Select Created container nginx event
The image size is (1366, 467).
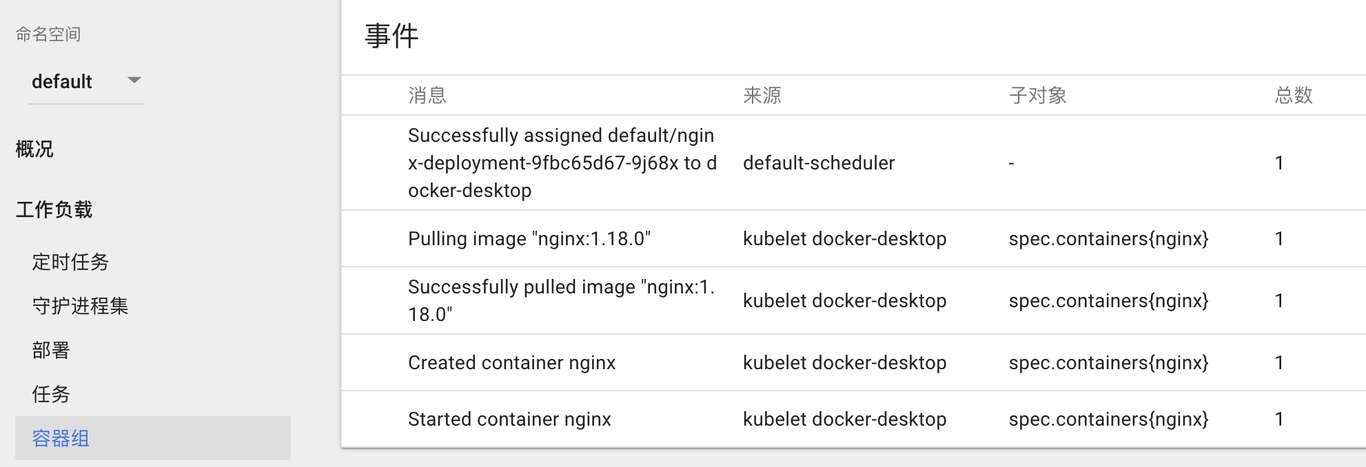511,362
